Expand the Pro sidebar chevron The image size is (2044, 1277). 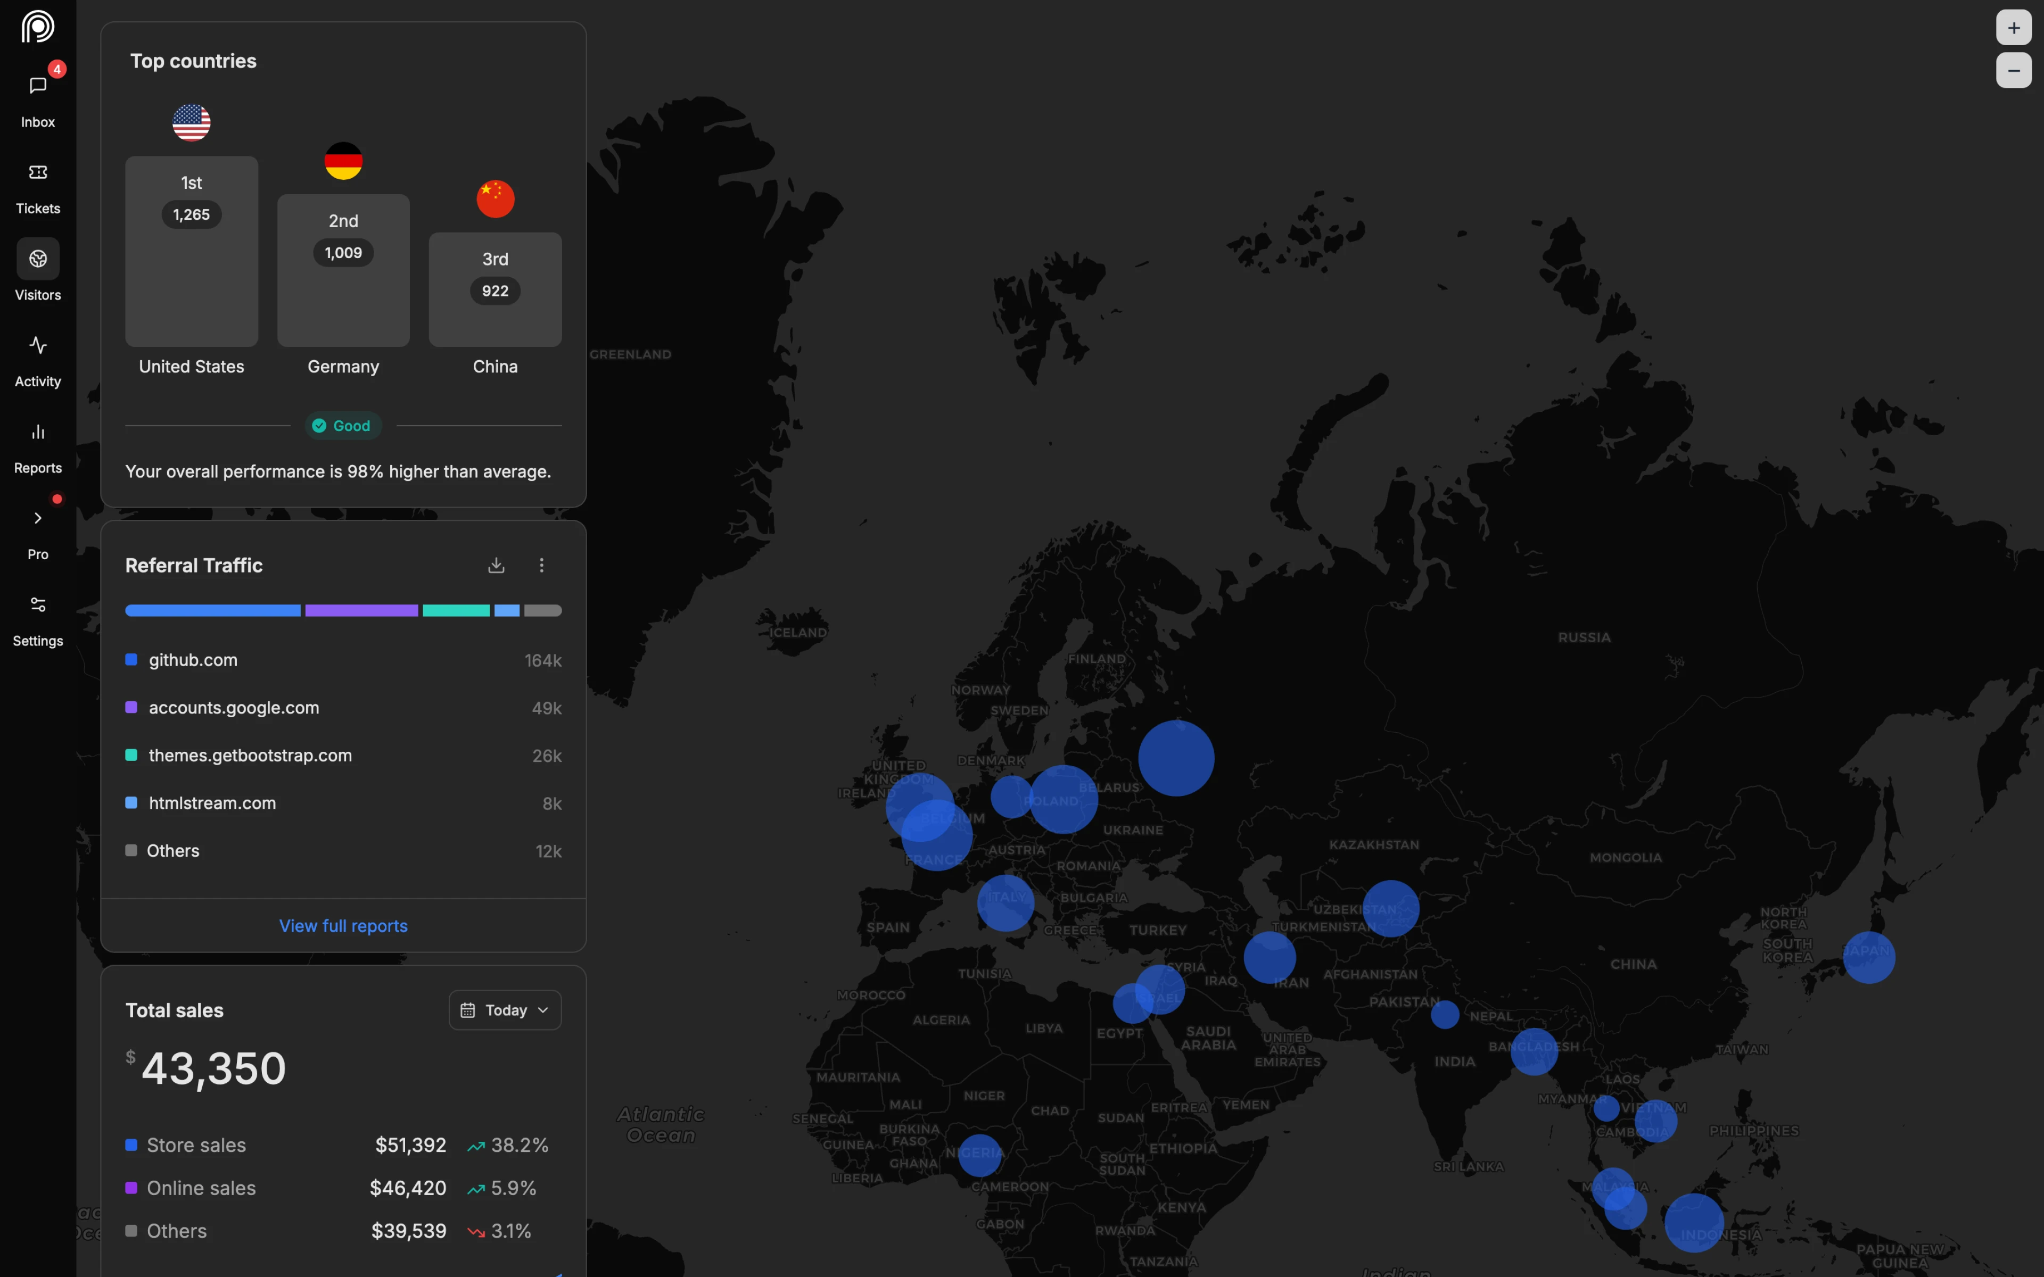tap(38, 518)
